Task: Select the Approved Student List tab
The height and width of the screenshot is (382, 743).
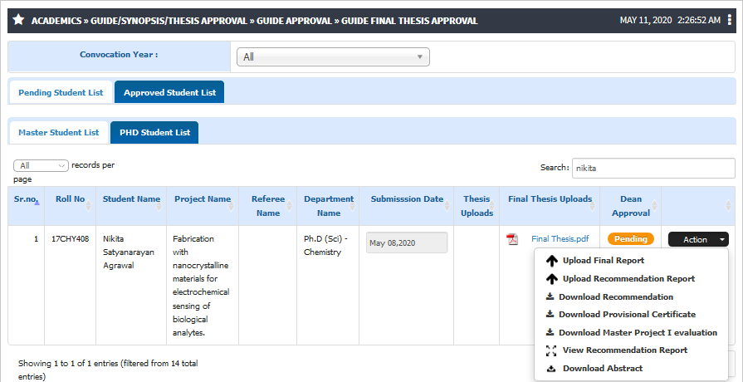Action: click(169, 92)
